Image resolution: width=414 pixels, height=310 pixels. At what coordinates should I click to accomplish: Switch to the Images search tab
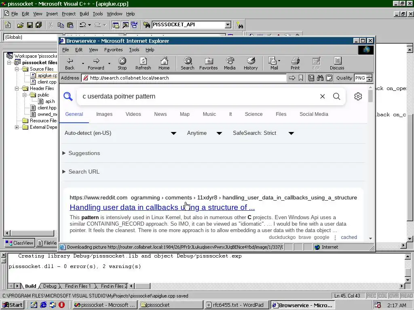104,114
